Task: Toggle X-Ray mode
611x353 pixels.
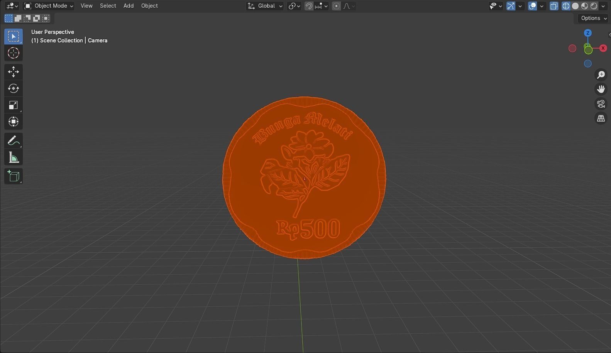Action: [x=554, y=6]
